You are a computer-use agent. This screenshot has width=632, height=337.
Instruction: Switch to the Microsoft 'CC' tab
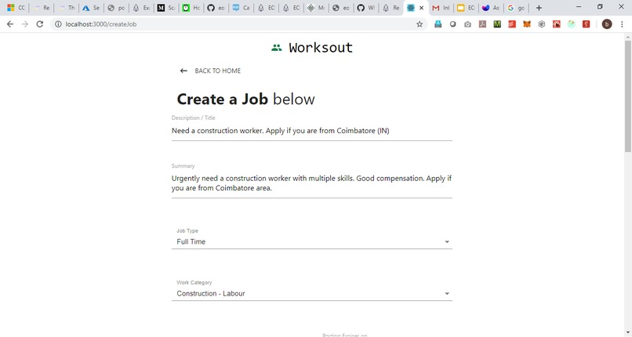click(x=16, y=8)
